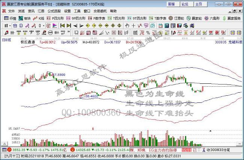The height and width of the screenshot is (160, 244).
Task: Click the scrolling news ticker in status bar
Action: pos(150,150)
